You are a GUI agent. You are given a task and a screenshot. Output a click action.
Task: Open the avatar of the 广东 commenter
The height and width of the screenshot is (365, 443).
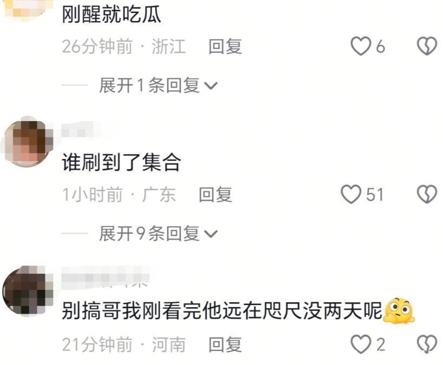(27, 142)
